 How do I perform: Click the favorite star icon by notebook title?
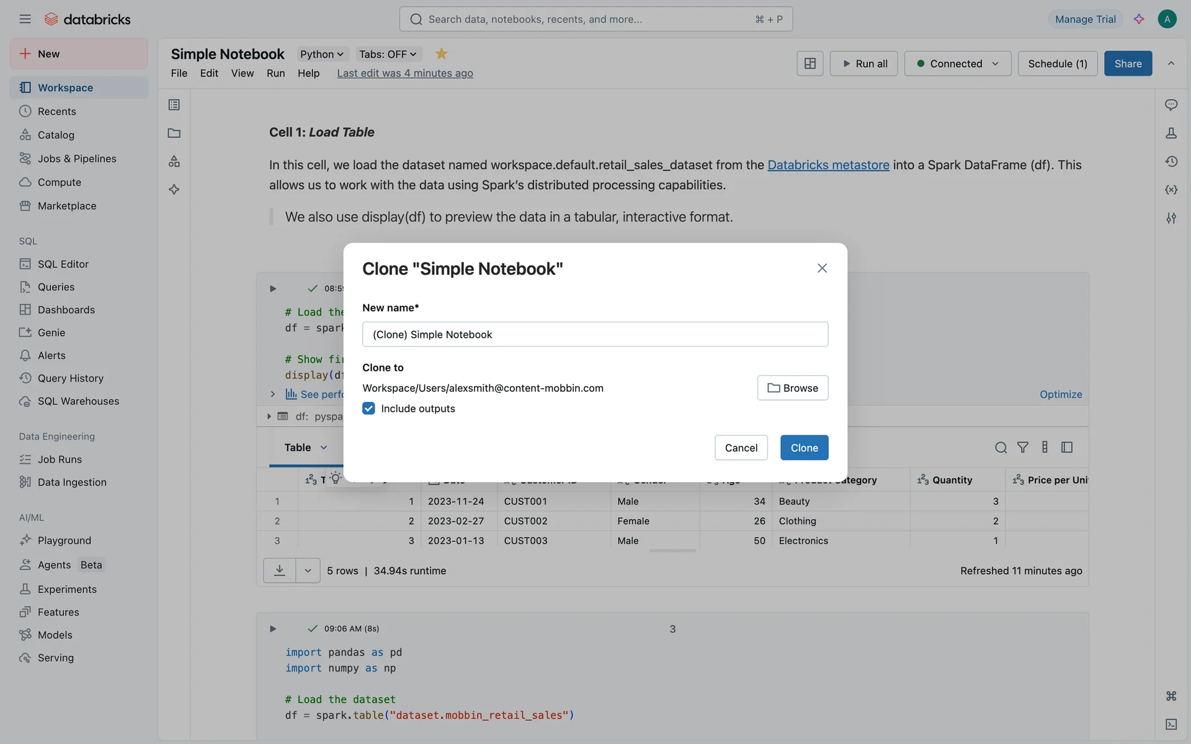[441, 54]
